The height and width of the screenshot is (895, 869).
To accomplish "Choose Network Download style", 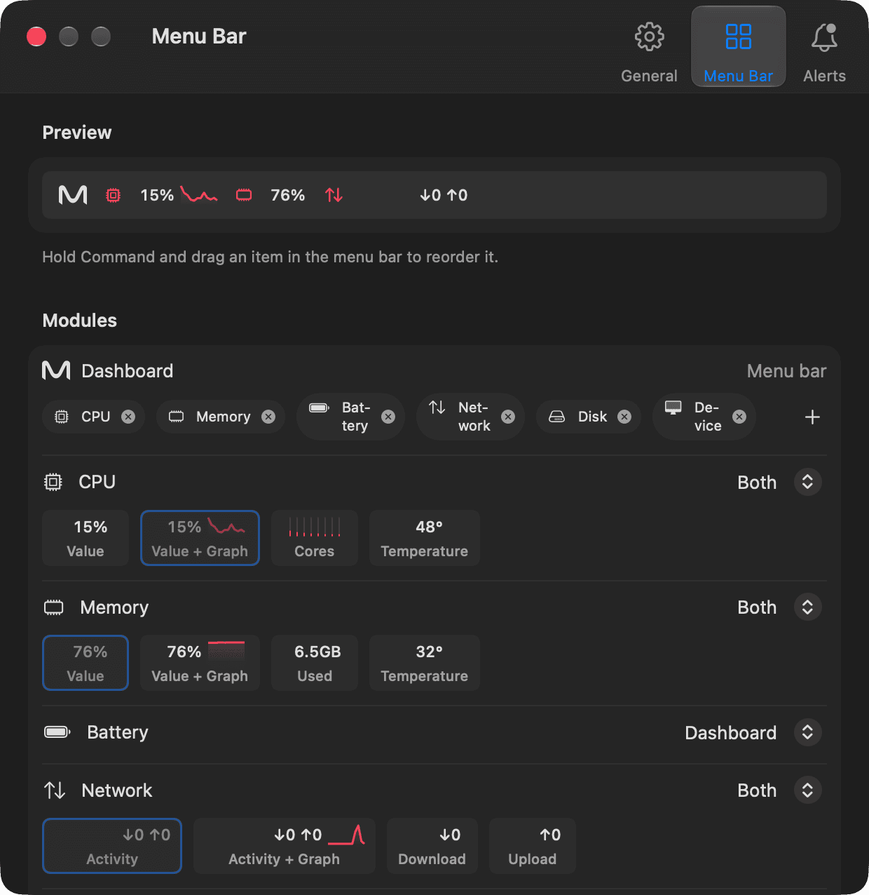I will click(432, 846).
